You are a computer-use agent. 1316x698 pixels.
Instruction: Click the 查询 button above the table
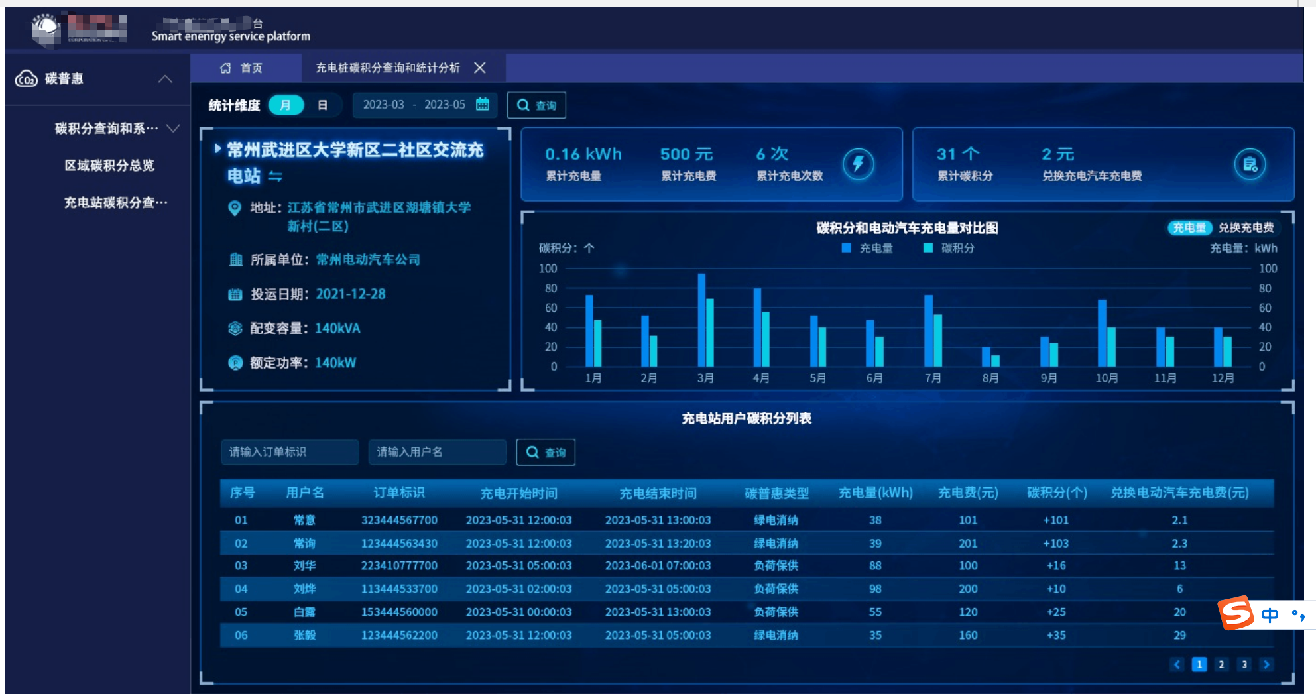(x=546, y=452)
